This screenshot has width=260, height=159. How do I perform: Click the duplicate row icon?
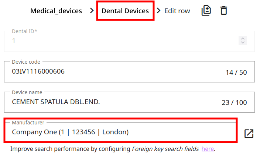coord(206,11)
